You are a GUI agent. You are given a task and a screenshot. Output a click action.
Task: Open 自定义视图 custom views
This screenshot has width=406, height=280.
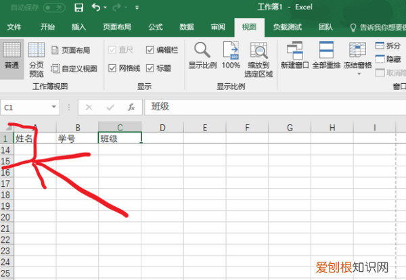coord(74,68)
